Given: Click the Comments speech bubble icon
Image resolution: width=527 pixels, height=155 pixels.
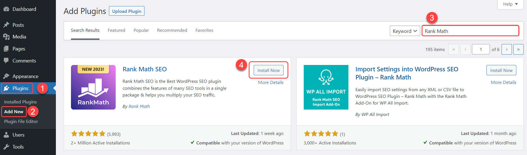Looking at the screenshot, I should 6,60.
